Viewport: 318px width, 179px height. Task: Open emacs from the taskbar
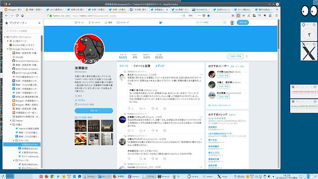point(134,177)
